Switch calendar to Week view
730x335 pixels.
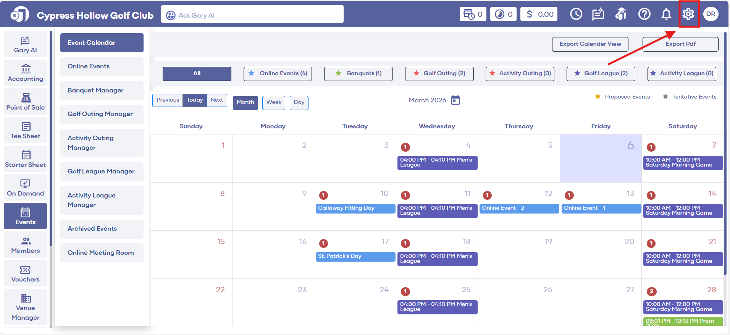pos(274,102)
